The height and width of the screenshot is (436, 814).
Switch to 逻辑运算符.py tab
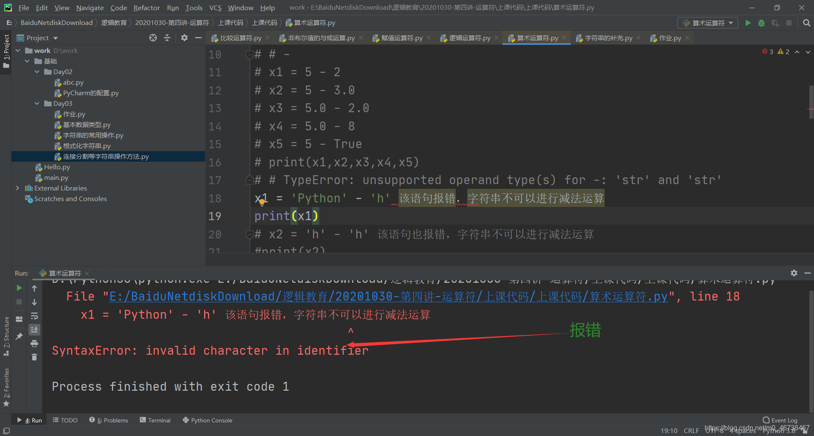click(x=469, y=38)
